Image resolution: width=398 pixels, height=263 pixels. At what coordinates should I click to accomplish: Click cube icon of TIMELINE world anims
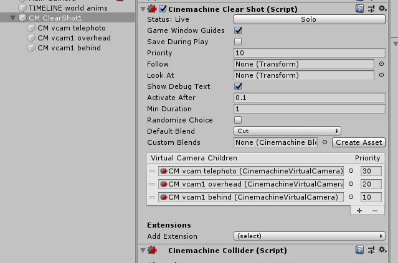tap(22, 8)
